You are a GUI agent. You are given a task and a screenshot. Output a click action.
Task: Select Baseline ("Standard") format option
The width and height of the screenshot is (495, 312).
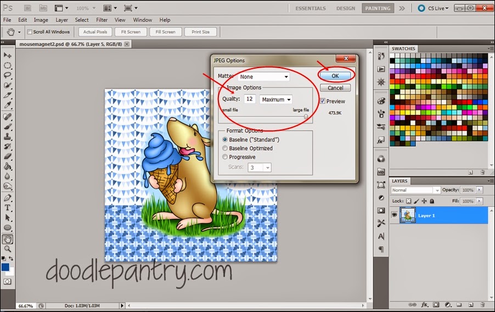(x=225, y=140)
